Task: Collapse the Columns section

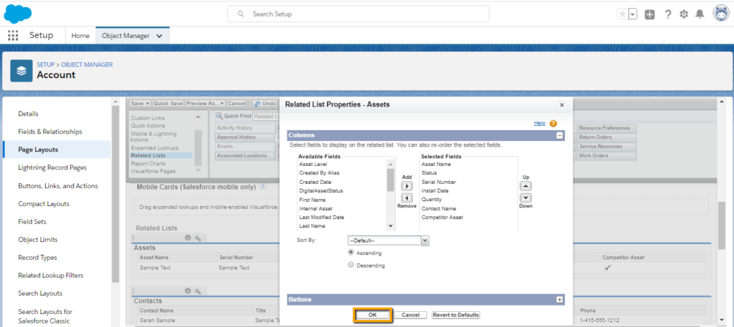Action: pos(559,135)
